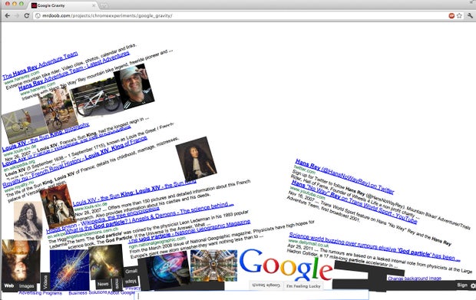Click blue particle collision image
This screenshot has height=300, width=476.
tap(70, 269)
